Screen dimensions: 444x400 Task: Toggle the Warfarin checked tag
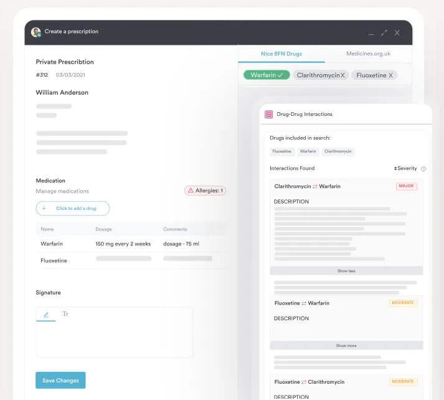coord(267,75)
